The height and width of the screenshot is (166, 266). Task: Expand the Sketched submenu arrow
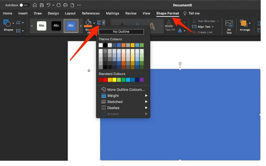tap(146, 102)
